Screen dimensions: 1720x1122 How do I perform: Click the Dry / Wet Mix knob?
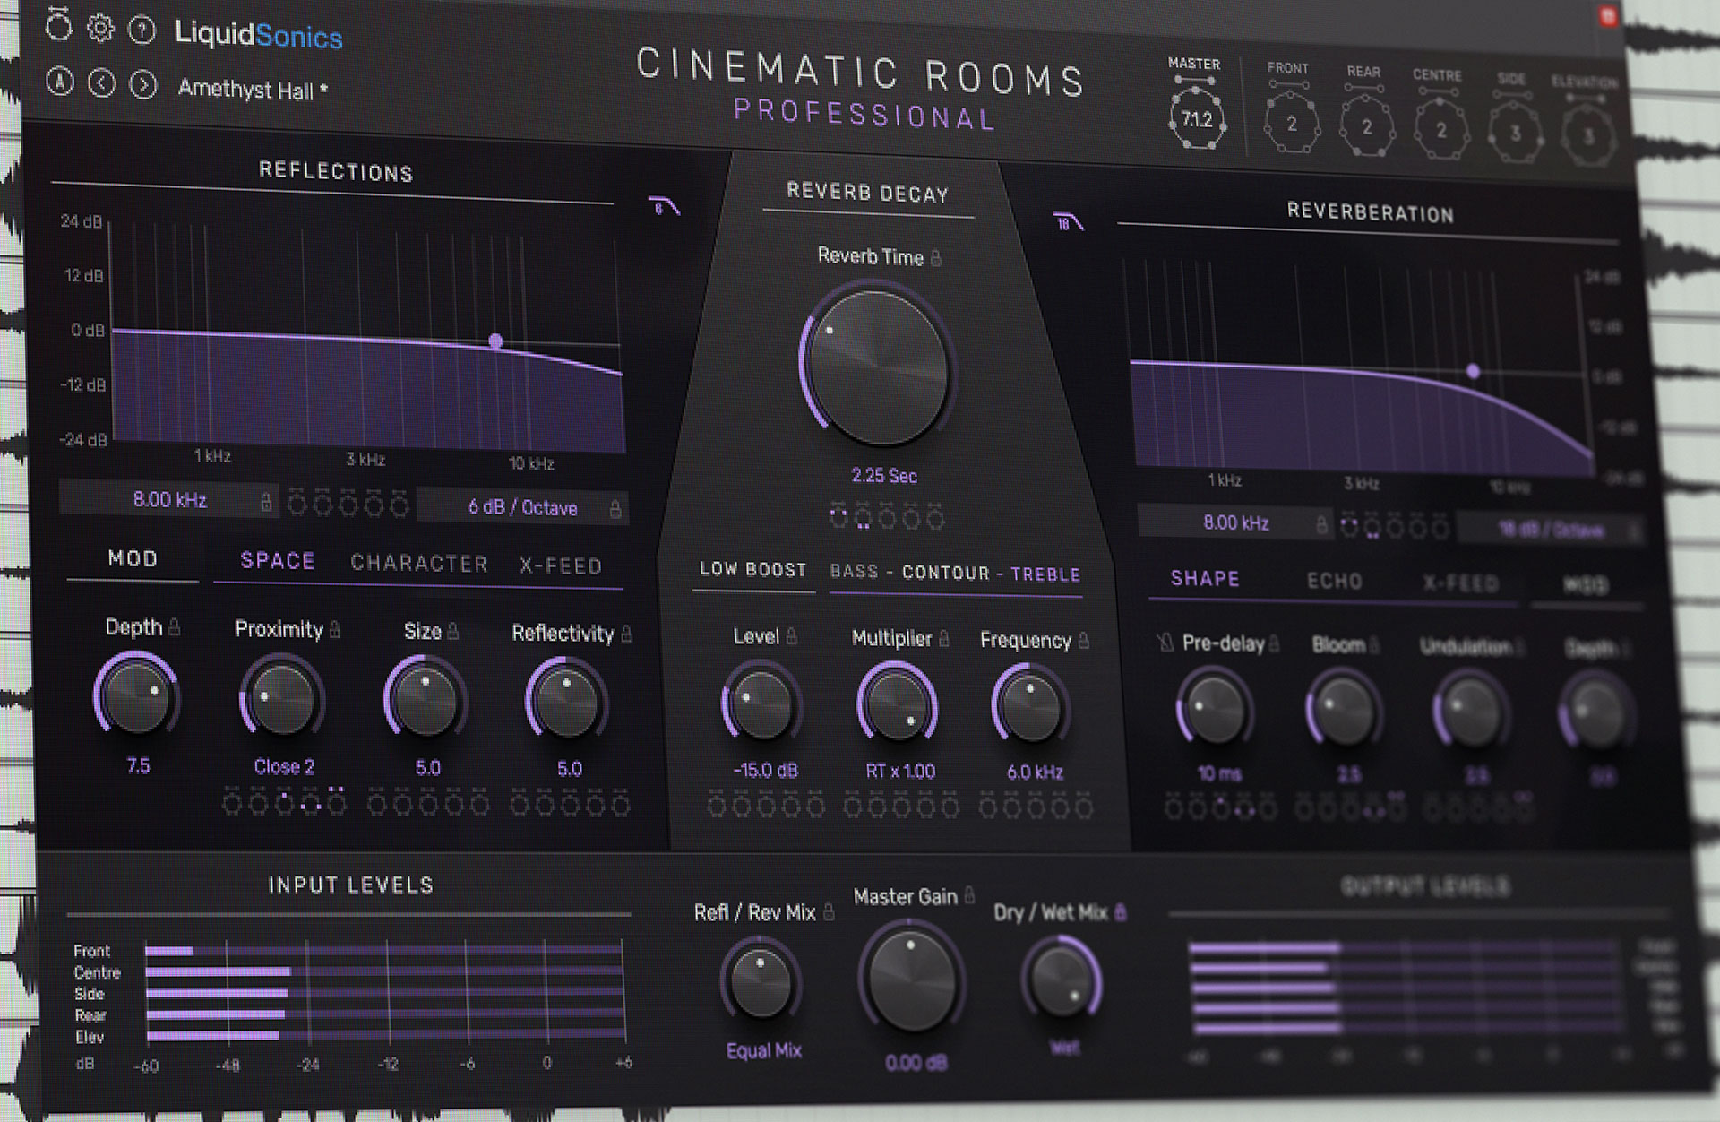pos(1062,980)
